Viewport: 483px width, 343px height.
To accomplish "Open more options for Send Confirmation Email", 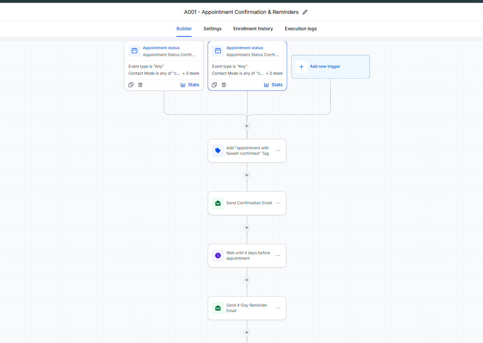I will tap(278, 203).
